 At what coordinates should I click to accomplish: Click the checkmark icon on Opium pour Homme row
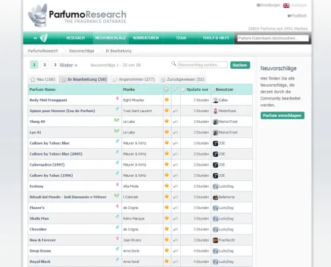[x=176, y=111]
